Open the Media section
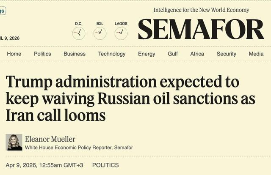This screenshot has height=175, width=271. pos(256,54)
